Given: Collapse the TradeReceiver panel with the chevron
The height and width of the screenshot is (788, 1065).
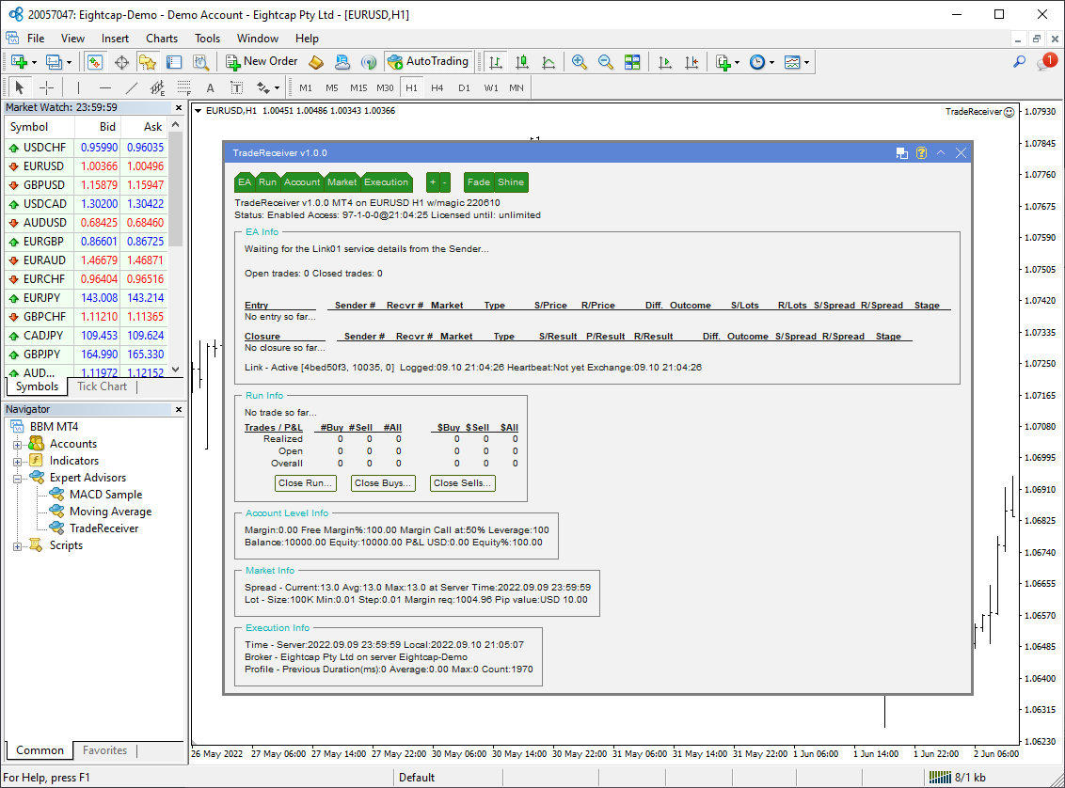Looking at the screenshot, I should 941,153.
